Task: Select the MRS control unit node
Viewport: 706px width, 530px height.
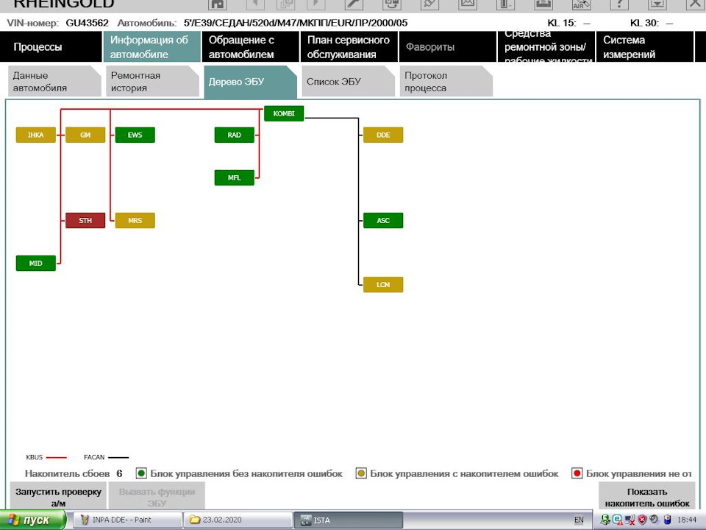Action: point(135,220)
